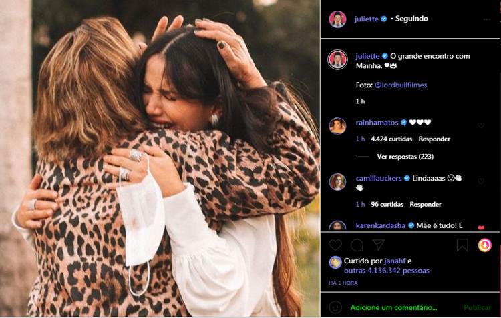Like the post with the heart icon
The height and width of the screenshot is (318, 501).
pos(335,245)
